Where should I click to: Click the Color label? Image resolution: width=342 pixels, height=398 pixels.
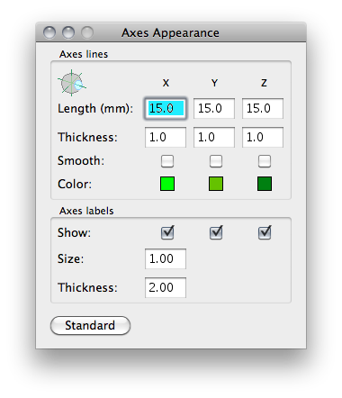[75, 184]
